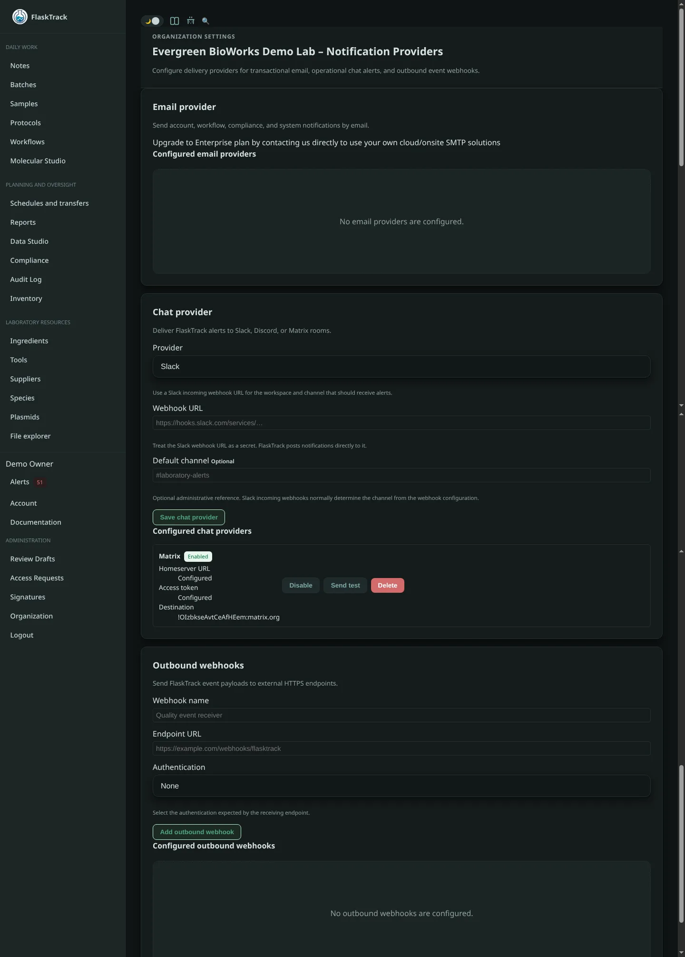685x957 pixels.
Task: Toggle the dark mode moon switch
Action: coord(152,21)
